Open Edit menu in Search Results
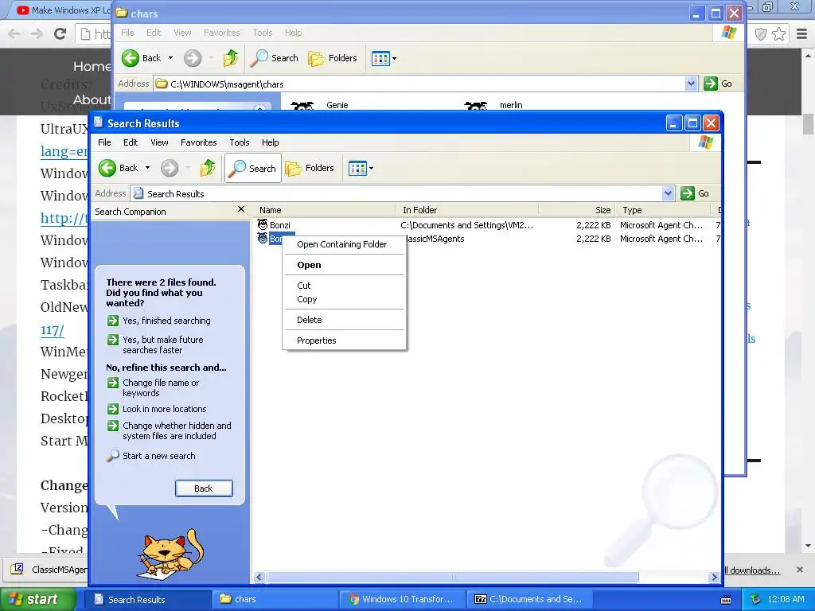This screenshot has height=611, width=815. pos(131,142)
